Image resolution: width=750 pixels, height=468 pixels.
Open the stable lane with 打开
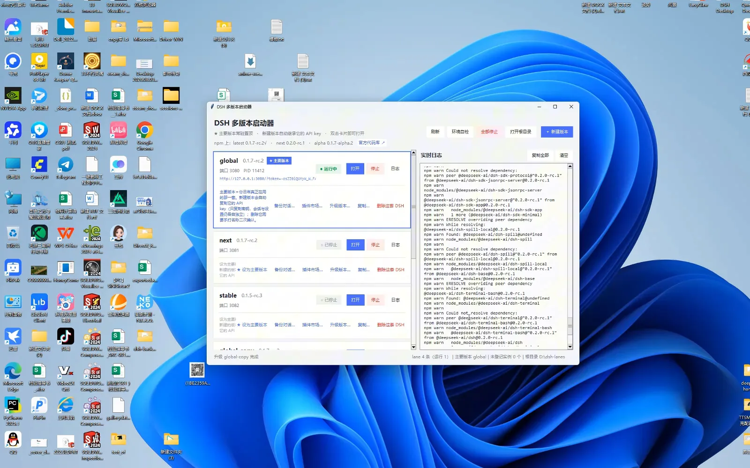tap(355, 300)
